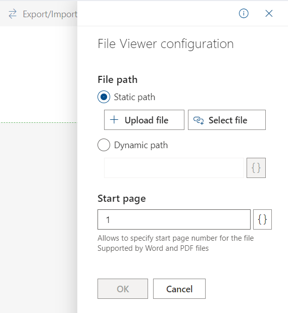
Task: Click the Dynamic path label text
Action: point(141,145)
